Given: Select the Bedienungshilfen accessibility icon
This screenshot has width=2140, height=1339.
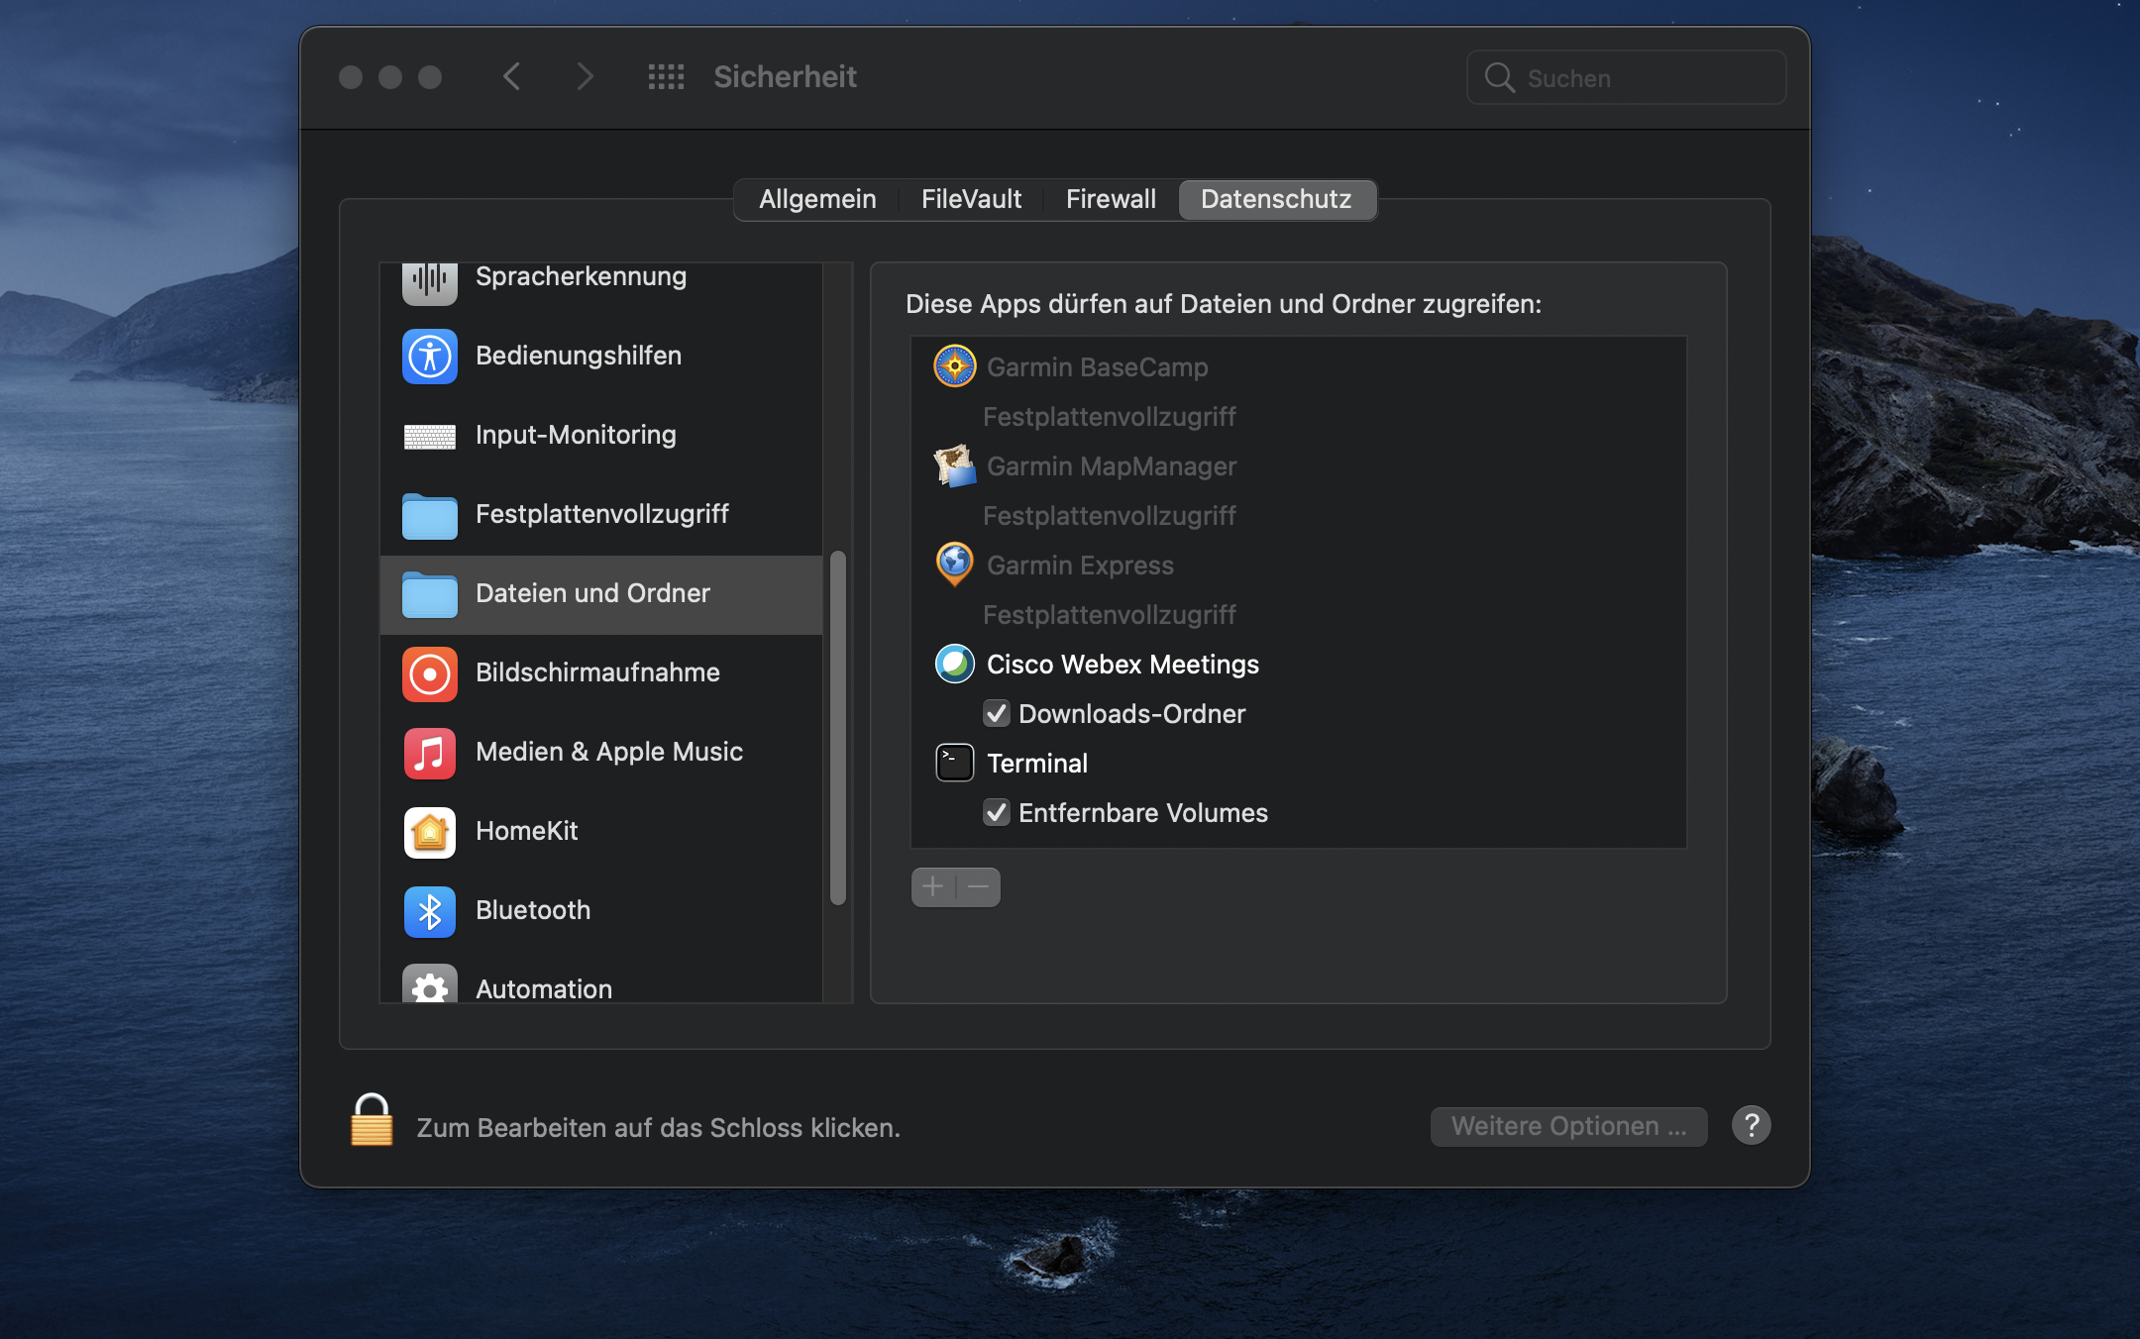Looking at the screenshot, I should point(429,356).
